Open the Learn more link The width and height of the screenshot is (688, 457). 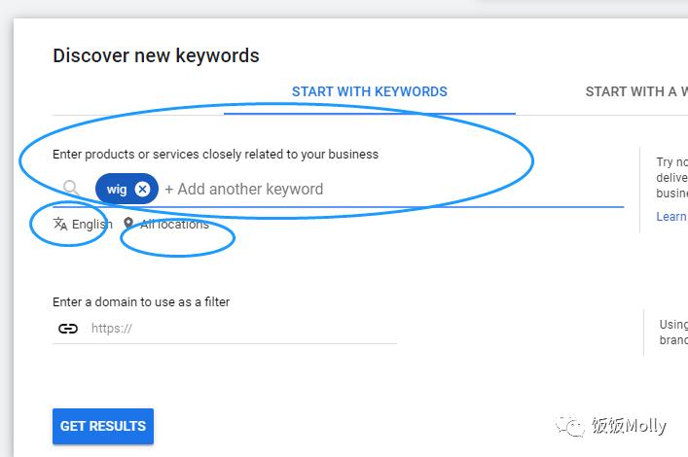[671, 217]
